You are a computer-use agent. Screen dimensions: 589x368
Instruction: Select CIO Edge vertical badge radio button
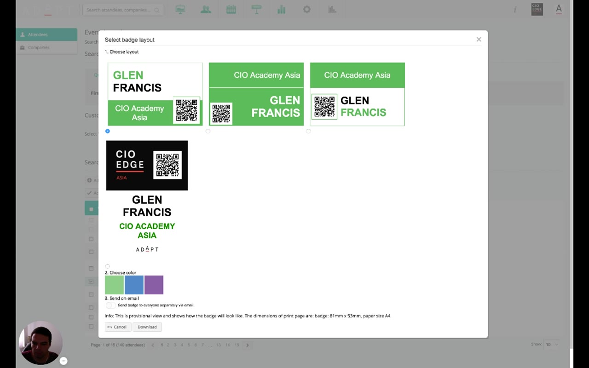108,266
